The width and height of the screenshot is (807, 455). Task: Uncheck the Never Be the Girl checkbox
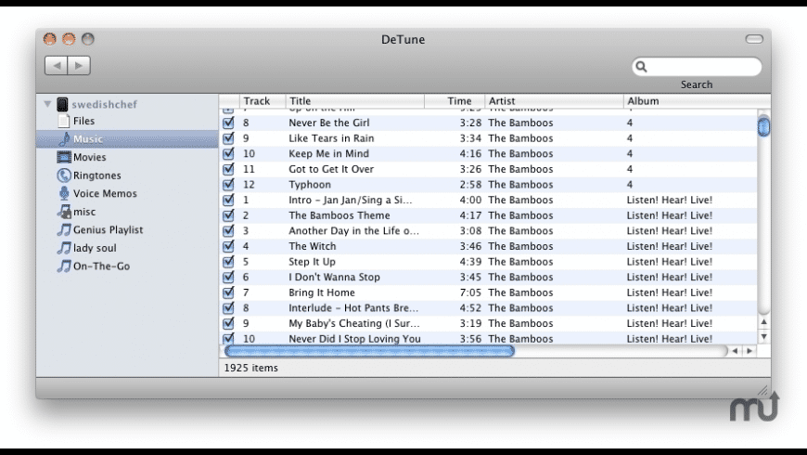(x=228, y=123)
